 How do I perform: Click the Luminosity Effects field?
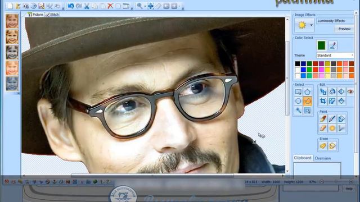[x=335, y=21]
